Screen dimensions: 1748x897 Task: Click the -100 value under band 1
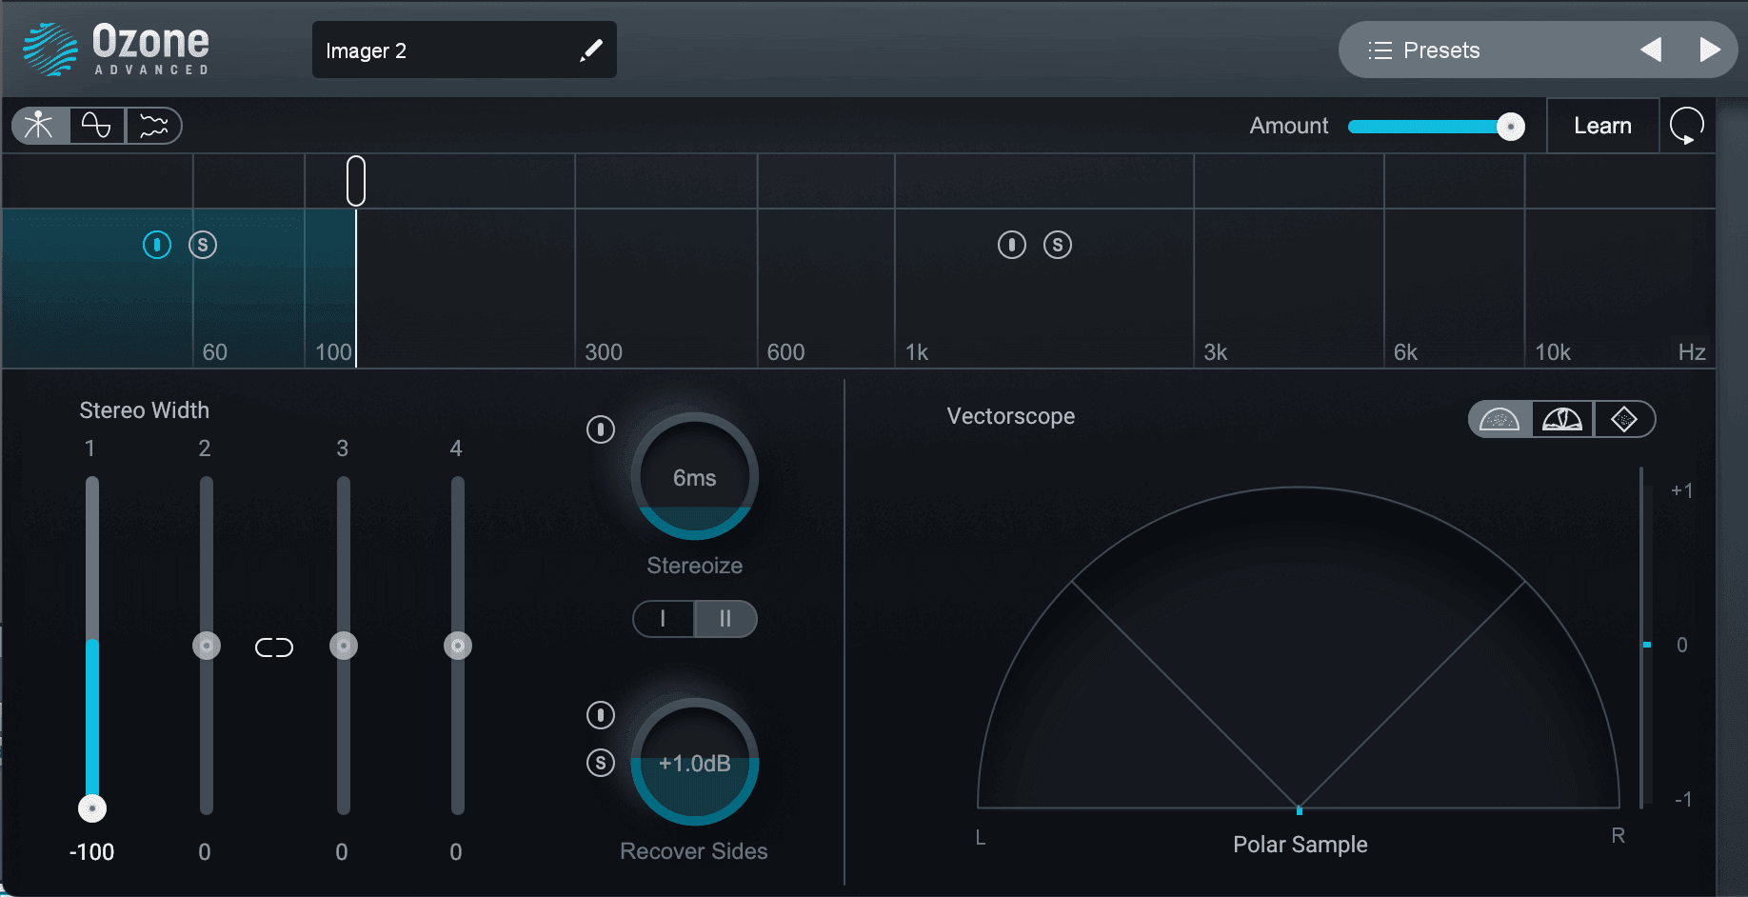pos(91,852)
